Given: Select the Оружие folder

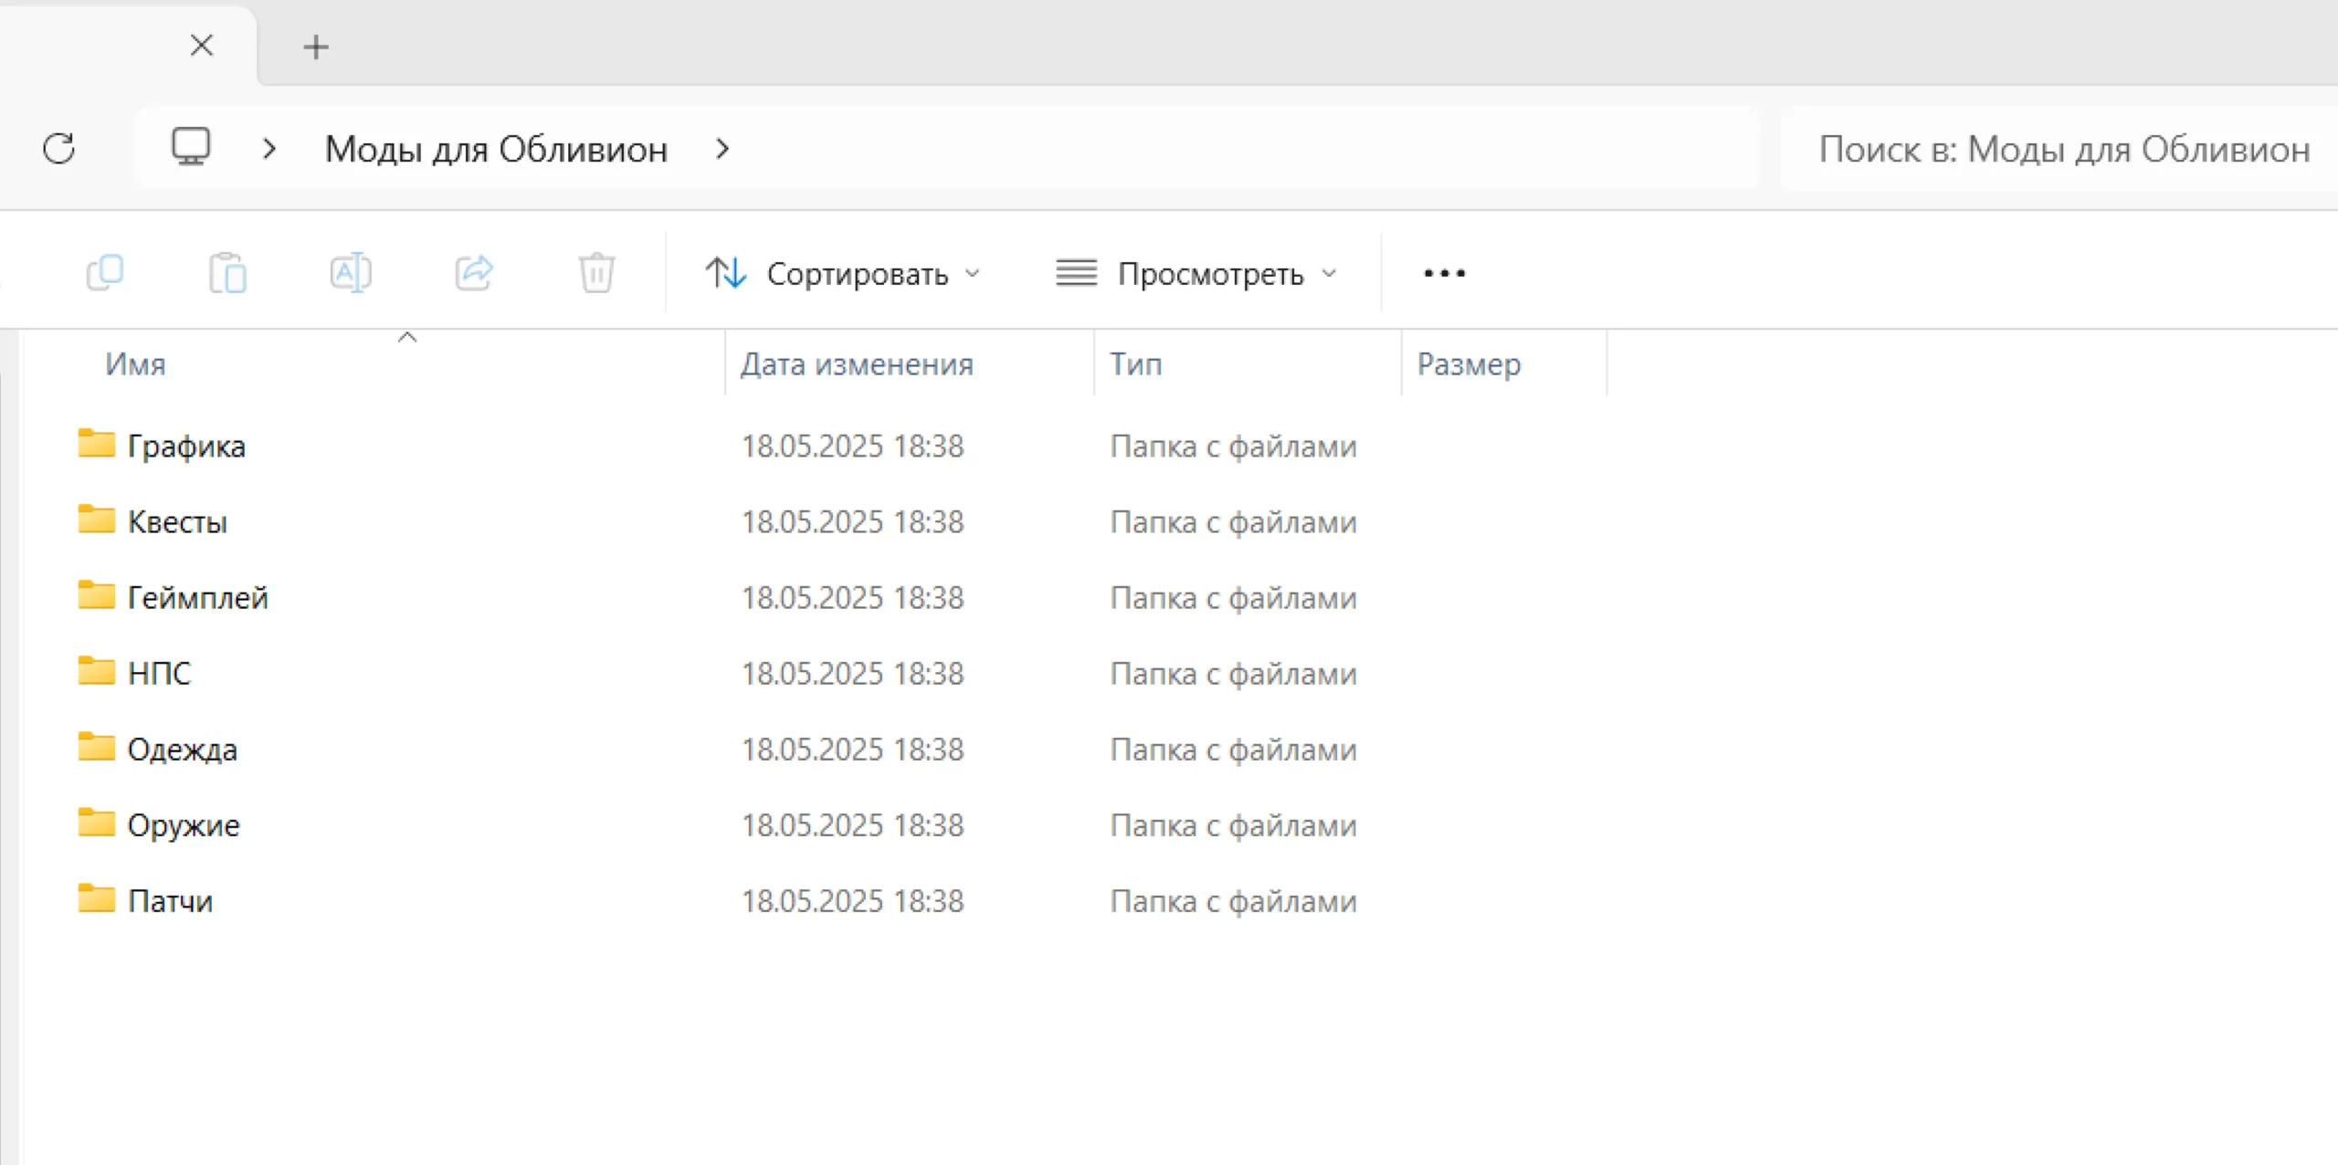Looking at the screenshot, I should 183,824.
